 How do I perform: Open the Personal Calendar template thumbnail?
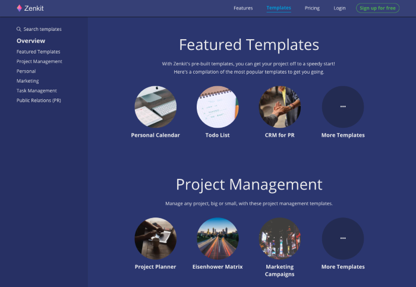(156, 106)
